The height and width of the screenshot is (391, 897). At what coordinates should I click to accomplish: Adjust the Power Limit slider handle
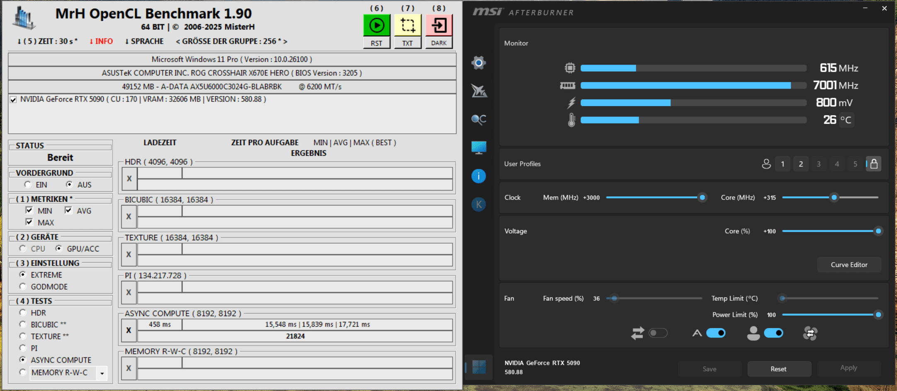pyautogui.click(x=878, y=315)
